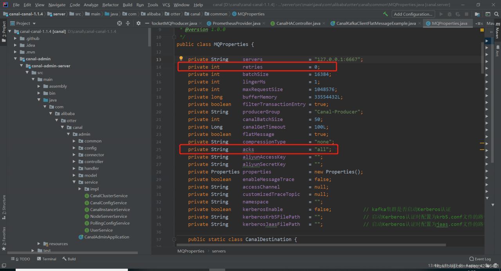
Task: Open the Refactor menu
Action: (x=110, y=5)
